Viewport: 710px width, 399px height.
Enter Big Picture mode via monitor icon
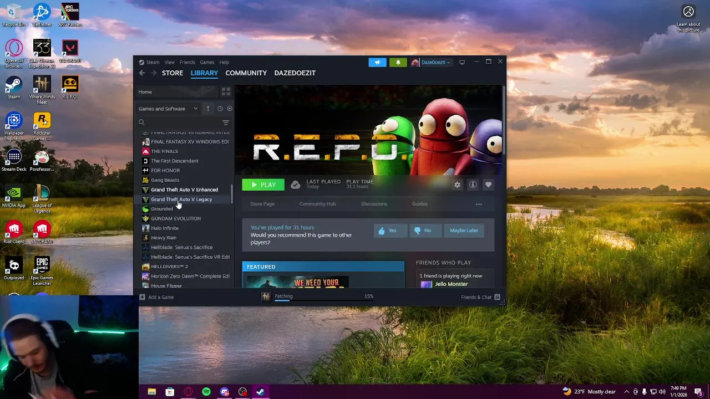pos(462,62)
